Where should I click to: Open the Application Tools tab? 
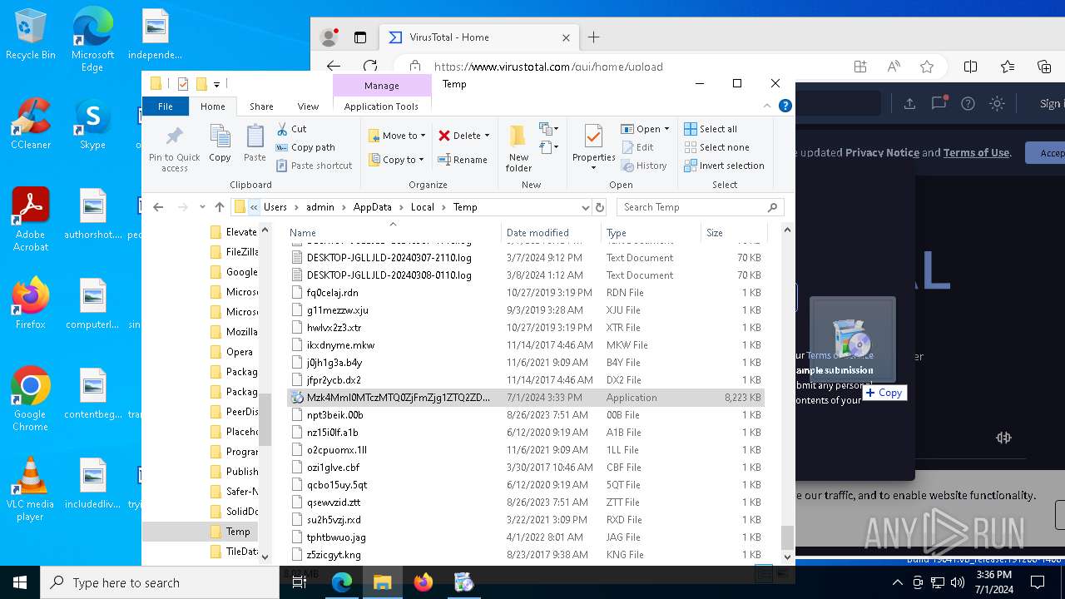point(381,106)
